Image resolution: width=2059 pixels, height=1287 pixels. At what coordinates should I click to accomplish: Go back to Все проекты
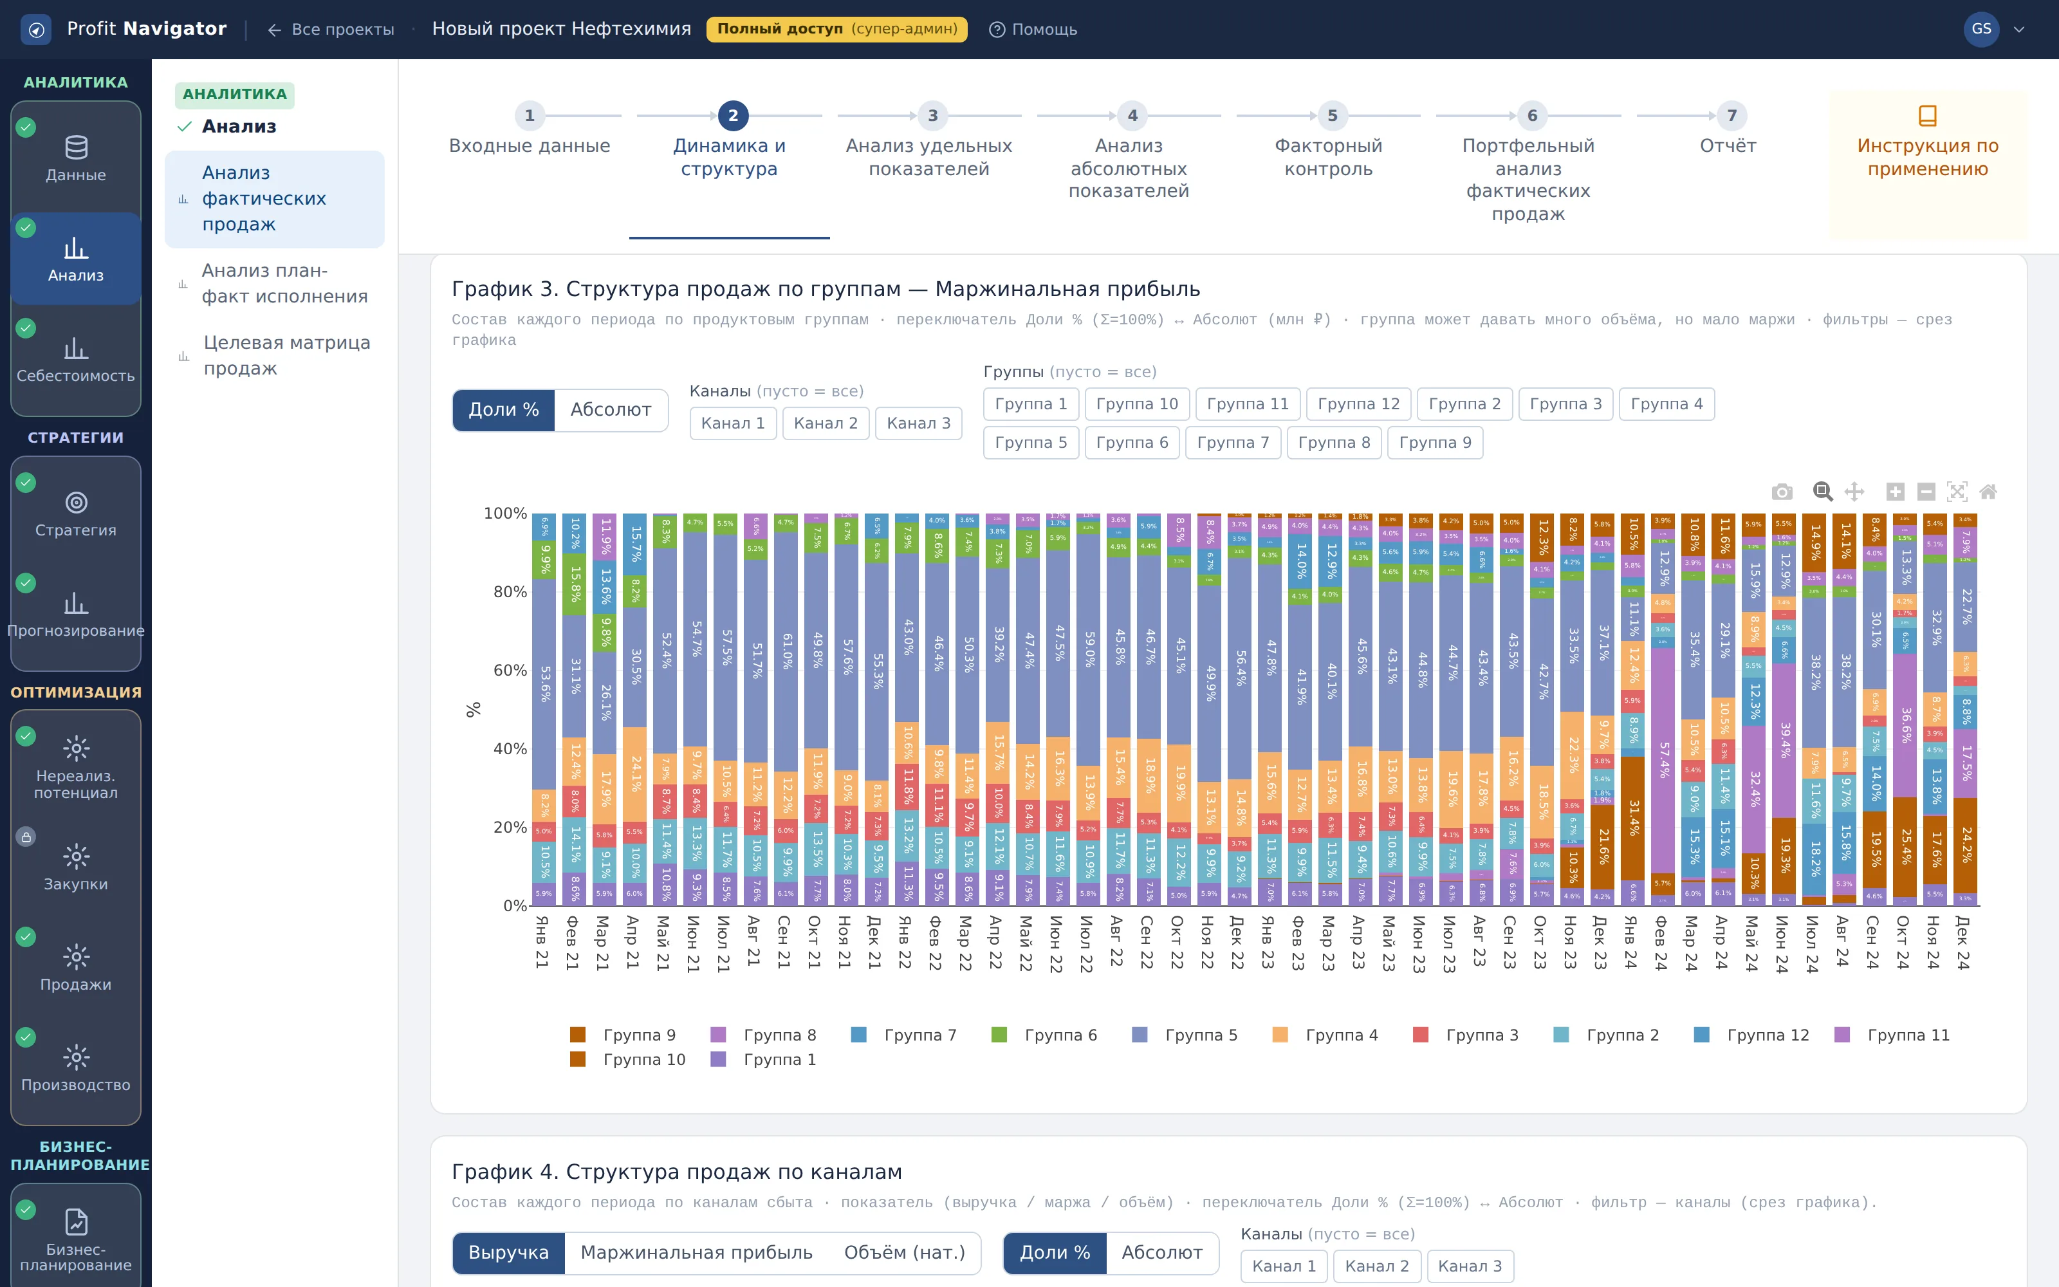coord(331,30)
